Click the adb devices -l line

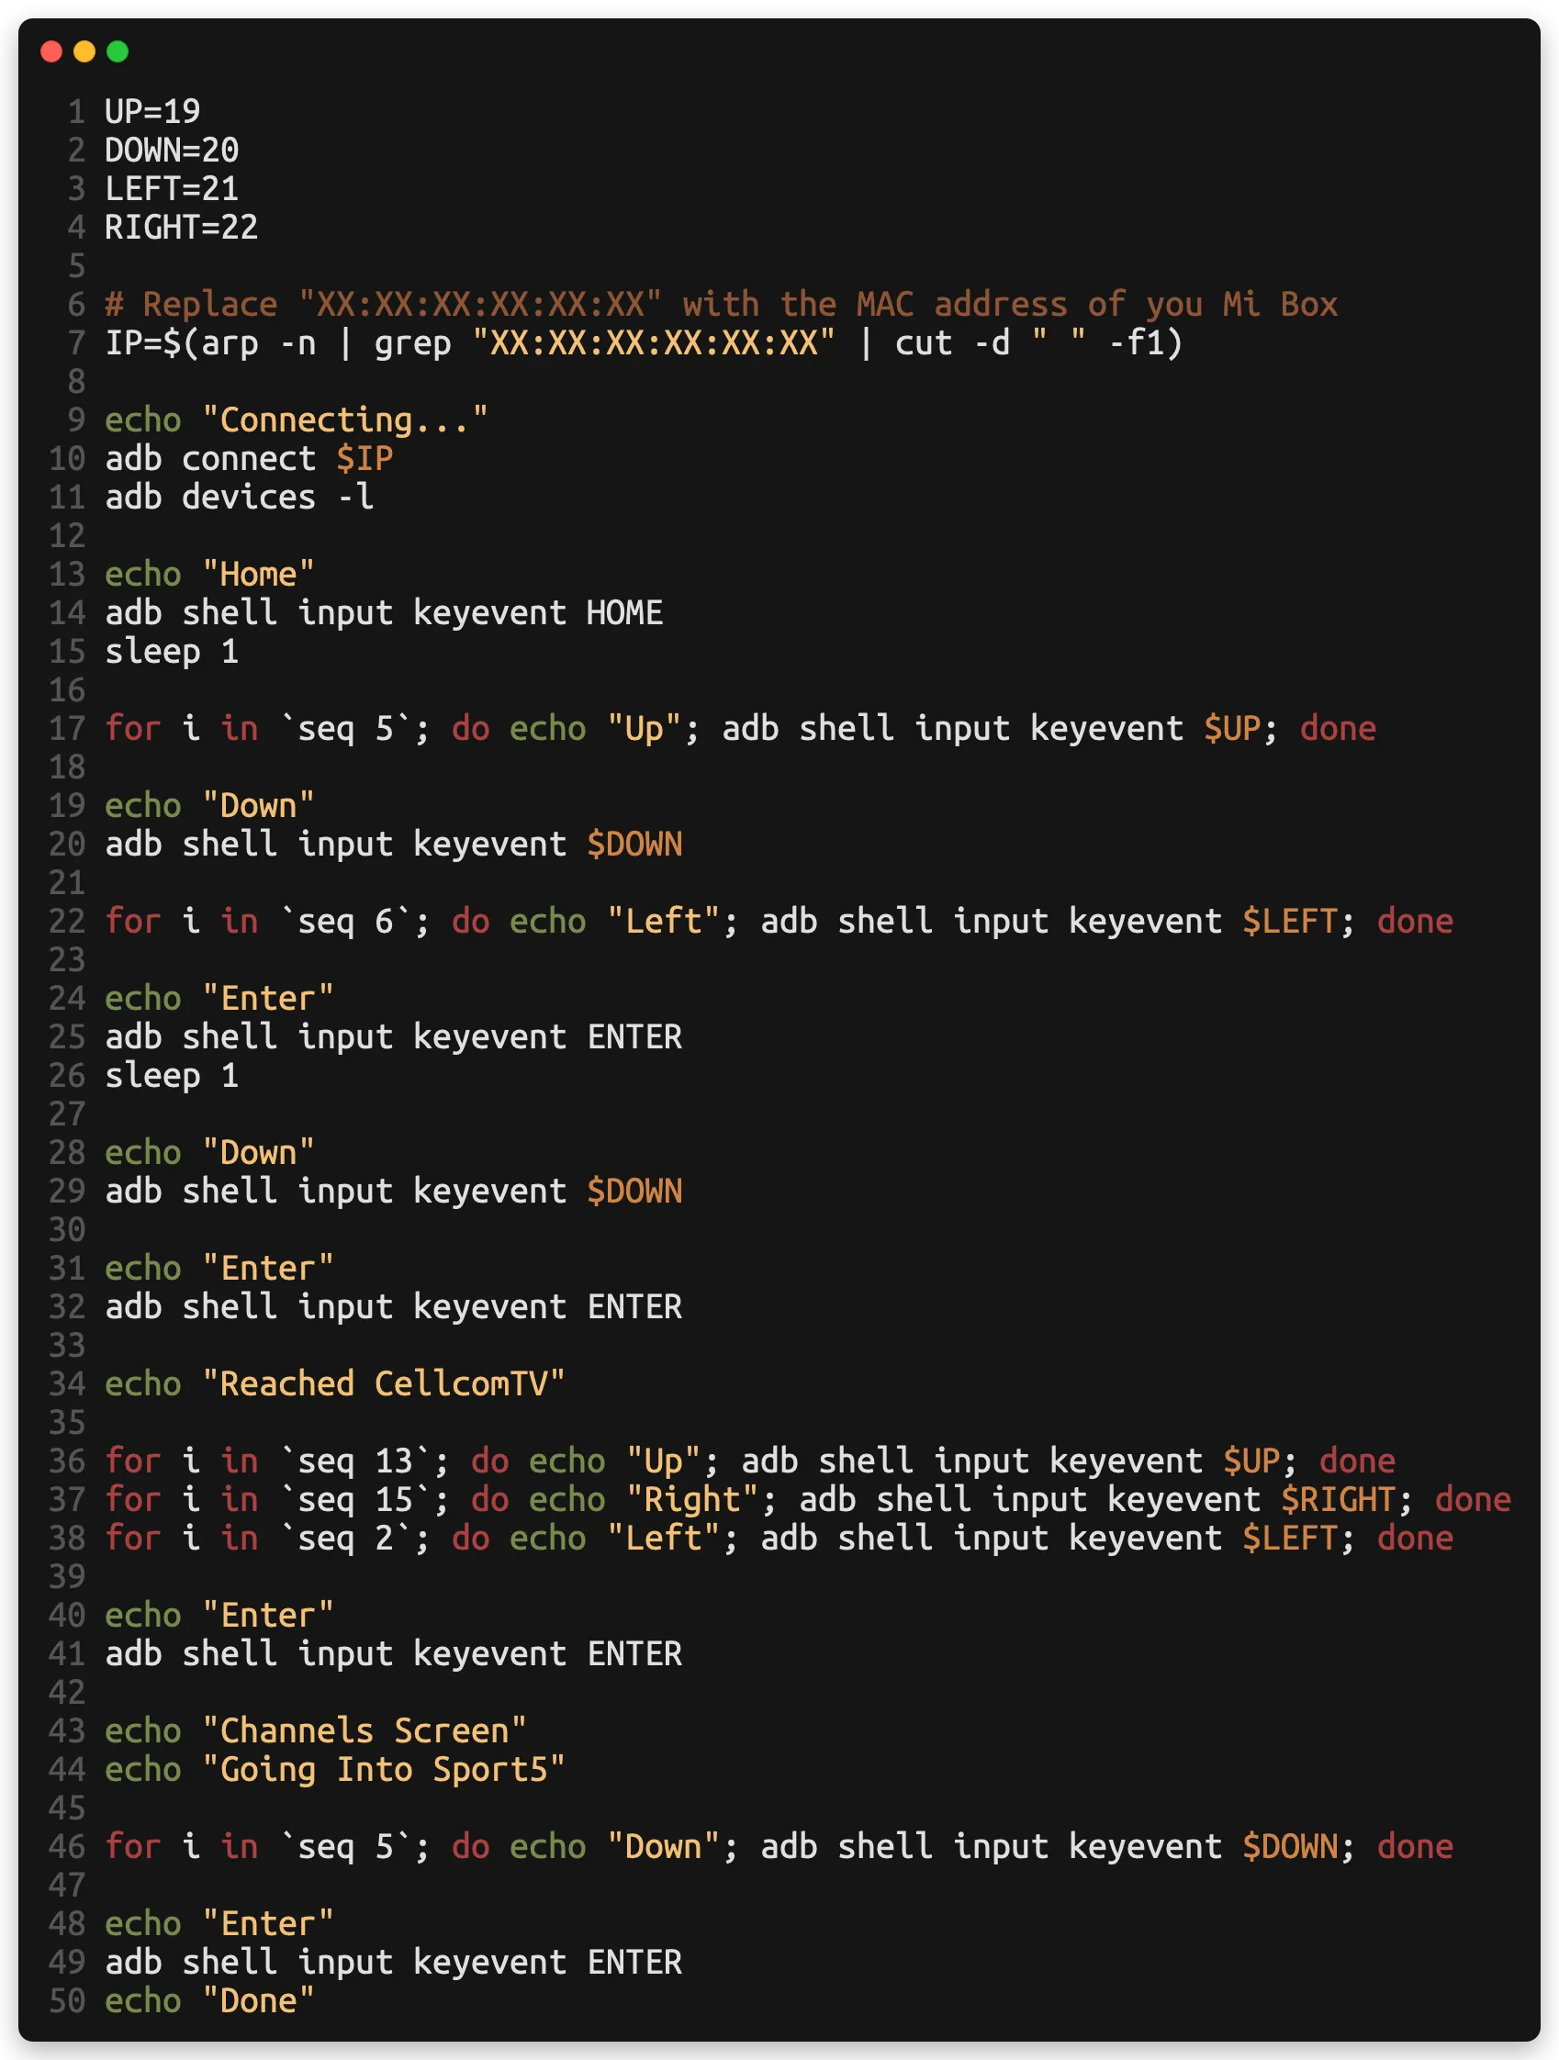(240, 498)
